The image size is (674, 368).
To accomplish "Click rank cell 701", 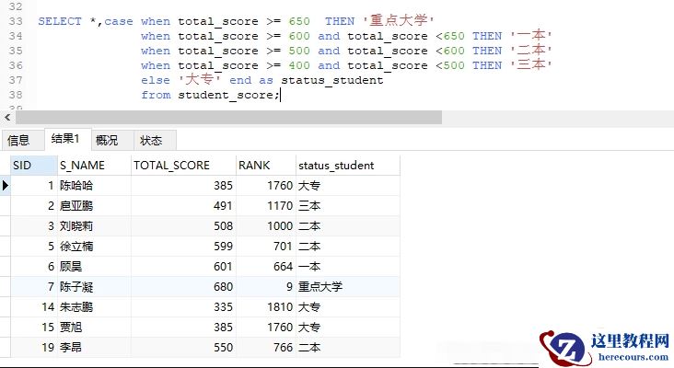I will [x=266, y=246].
